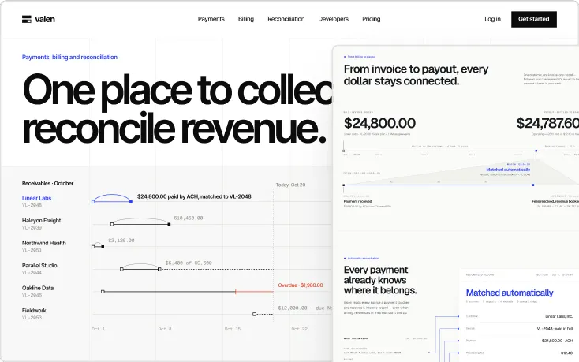Click the $24,800.00 invoice amount in the card
Screen dimensions: 579x362
pyautogui.click(x=379, y=123)
